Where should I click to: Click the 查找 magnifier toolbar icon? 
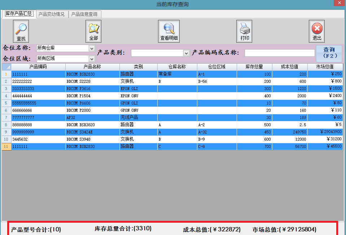(x=21, y=31)
